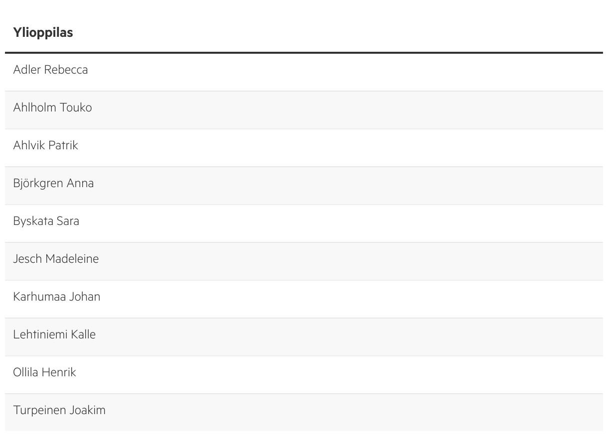608x436 pixels.
Task: Click the Lehtiniemi Kalle row
Action: click(54, 334)
